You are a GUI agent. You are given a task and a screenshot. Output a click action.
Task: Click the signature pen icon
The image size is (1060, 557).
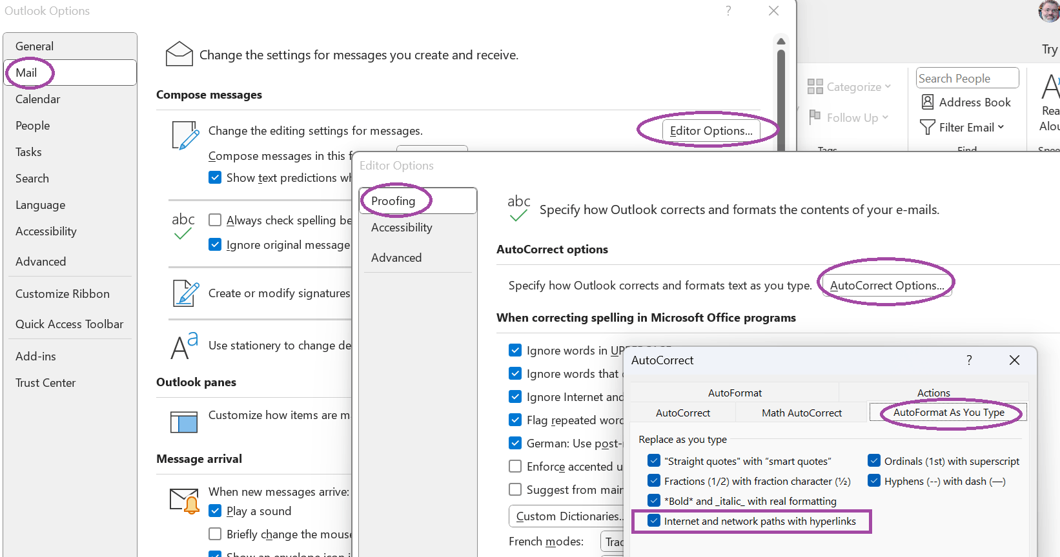click(x=186, y=293)
